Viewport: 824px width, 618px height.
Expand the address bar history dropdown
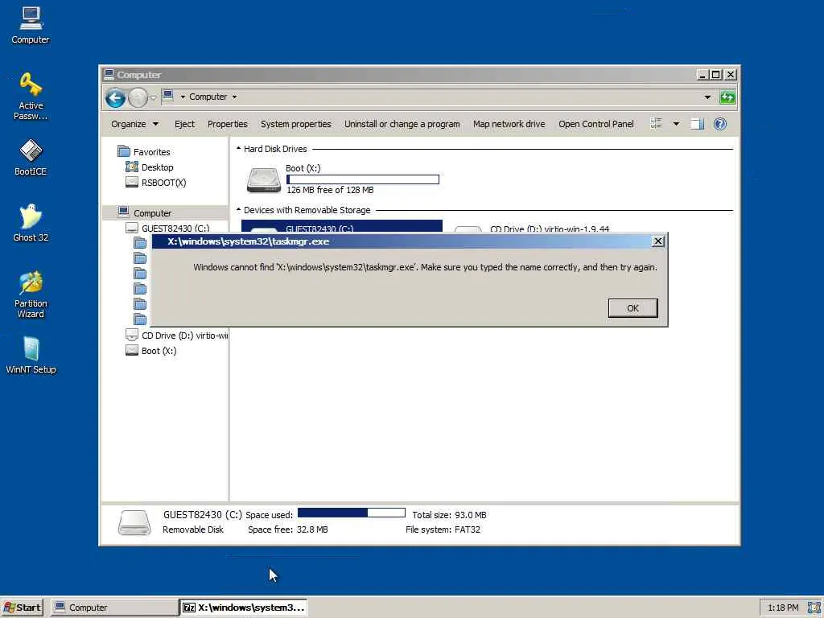tap(707, 97)
